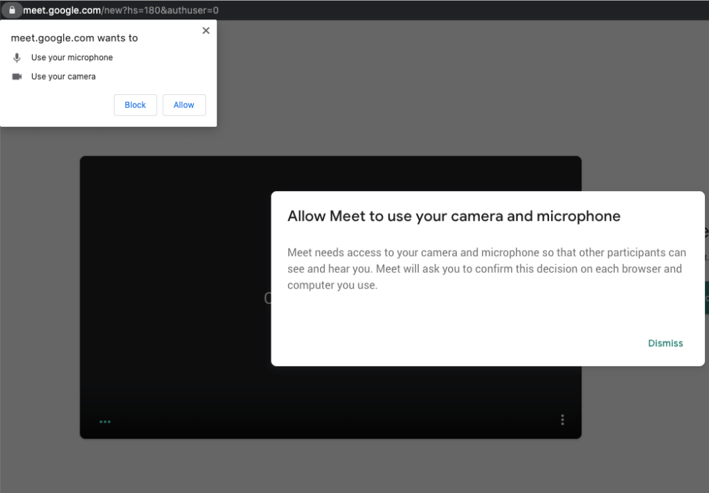
Task: Click the camera icon in permission prompt
Action: click(x=17, y=76)
